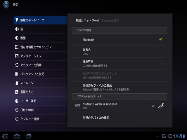Tap the hand icon for ユーザー補助
This screenshot has height=140, width=187.
click(17, 101)
